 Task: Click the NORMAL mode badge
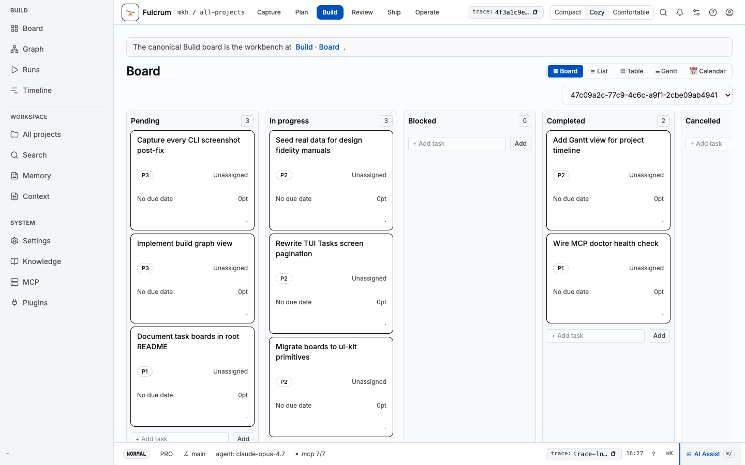137,454
